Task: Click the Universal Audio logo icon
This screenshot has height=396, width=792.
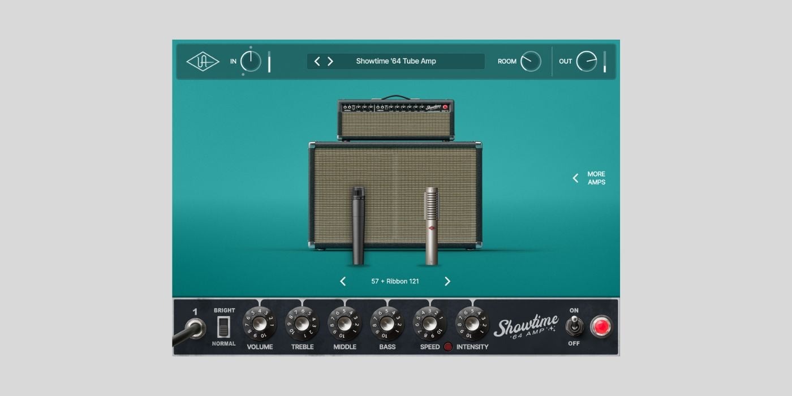Action: 203,61
